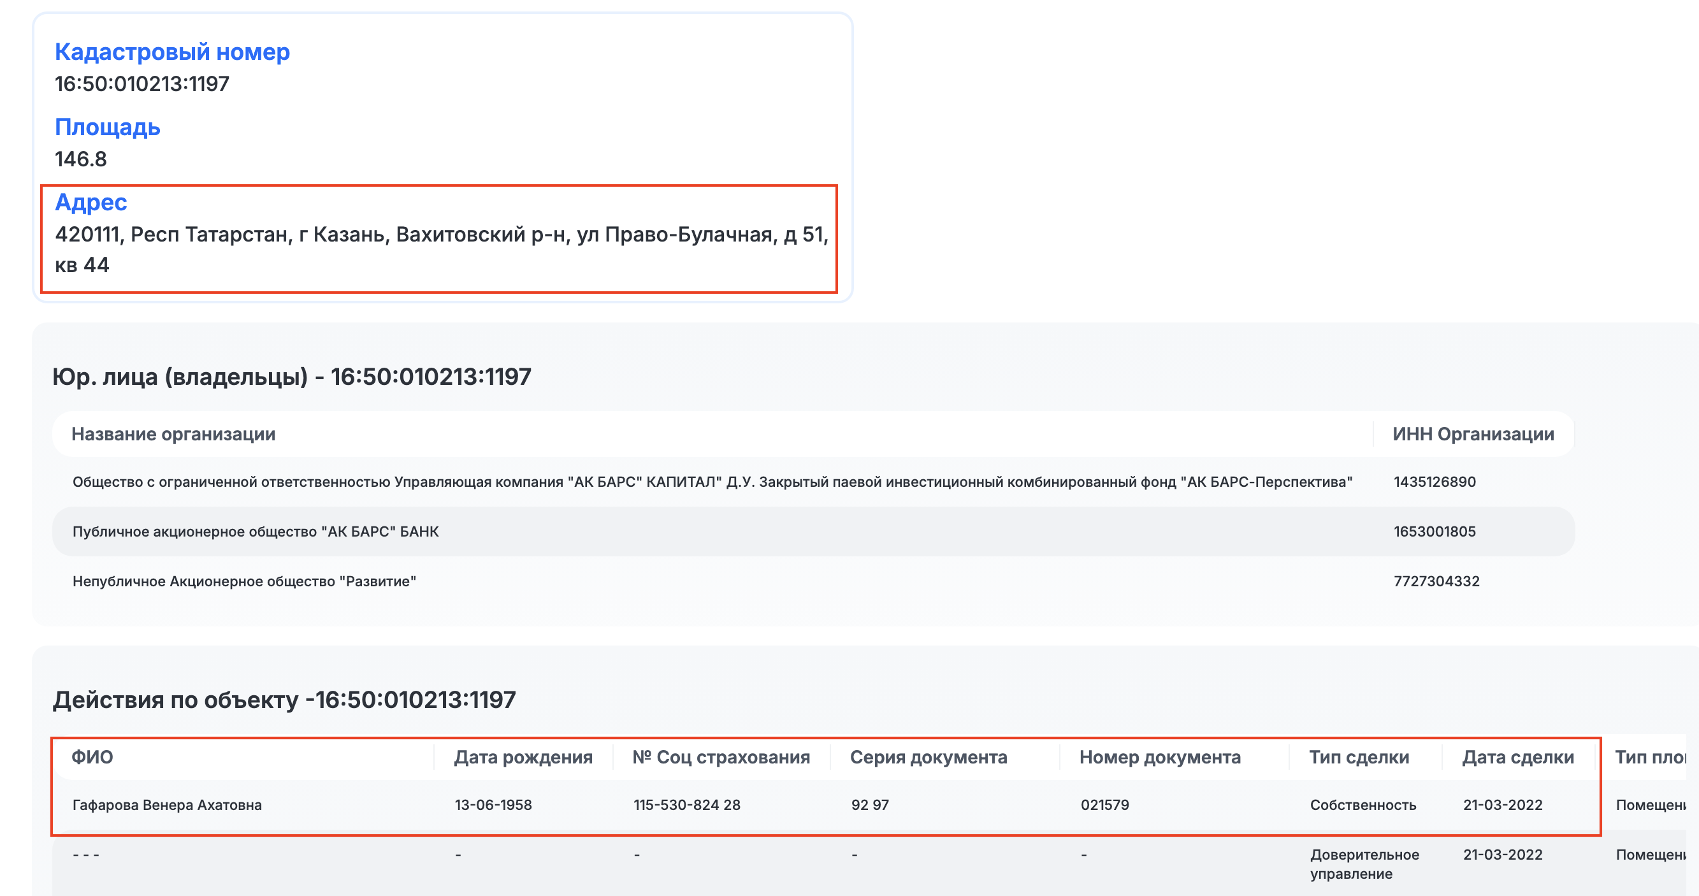
Task: Select the Доверительное управление deal type cell
Action: coord(1364,863)
